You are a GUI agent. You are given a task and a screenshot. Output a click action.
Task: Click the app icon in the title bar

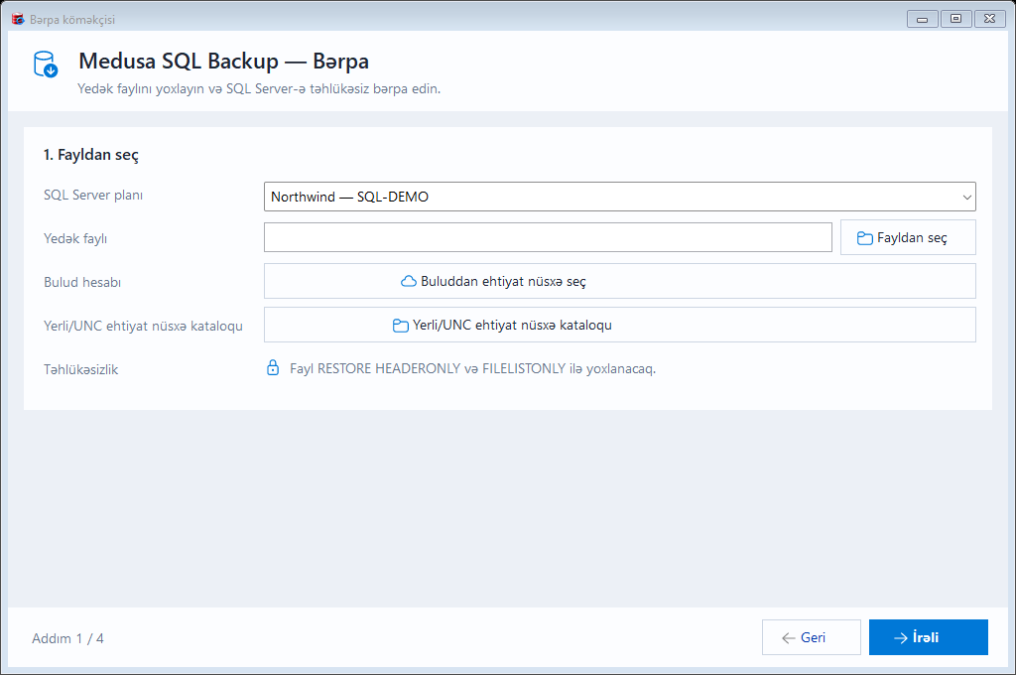pos(18,20)
